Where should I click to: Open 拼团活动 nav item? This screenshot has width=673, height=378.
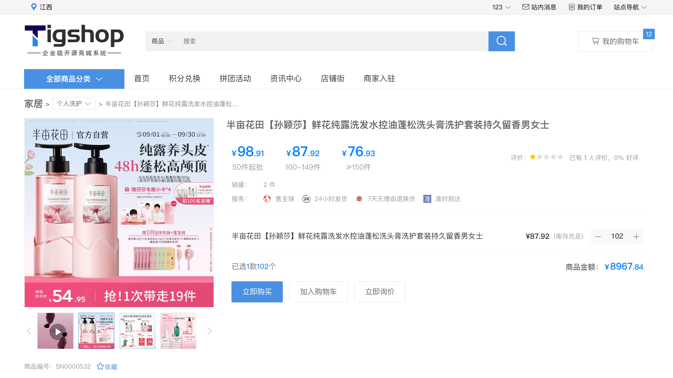235,79
